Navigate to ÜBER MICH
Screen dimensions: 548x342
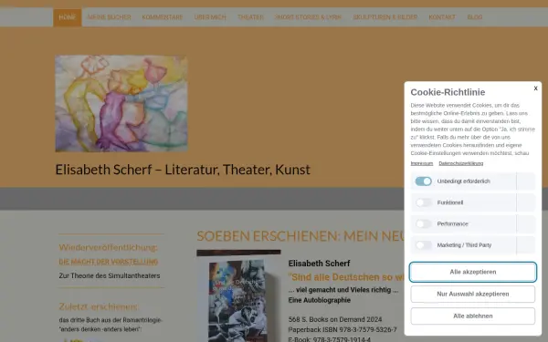pyautogui.click(x=210, y=17)
